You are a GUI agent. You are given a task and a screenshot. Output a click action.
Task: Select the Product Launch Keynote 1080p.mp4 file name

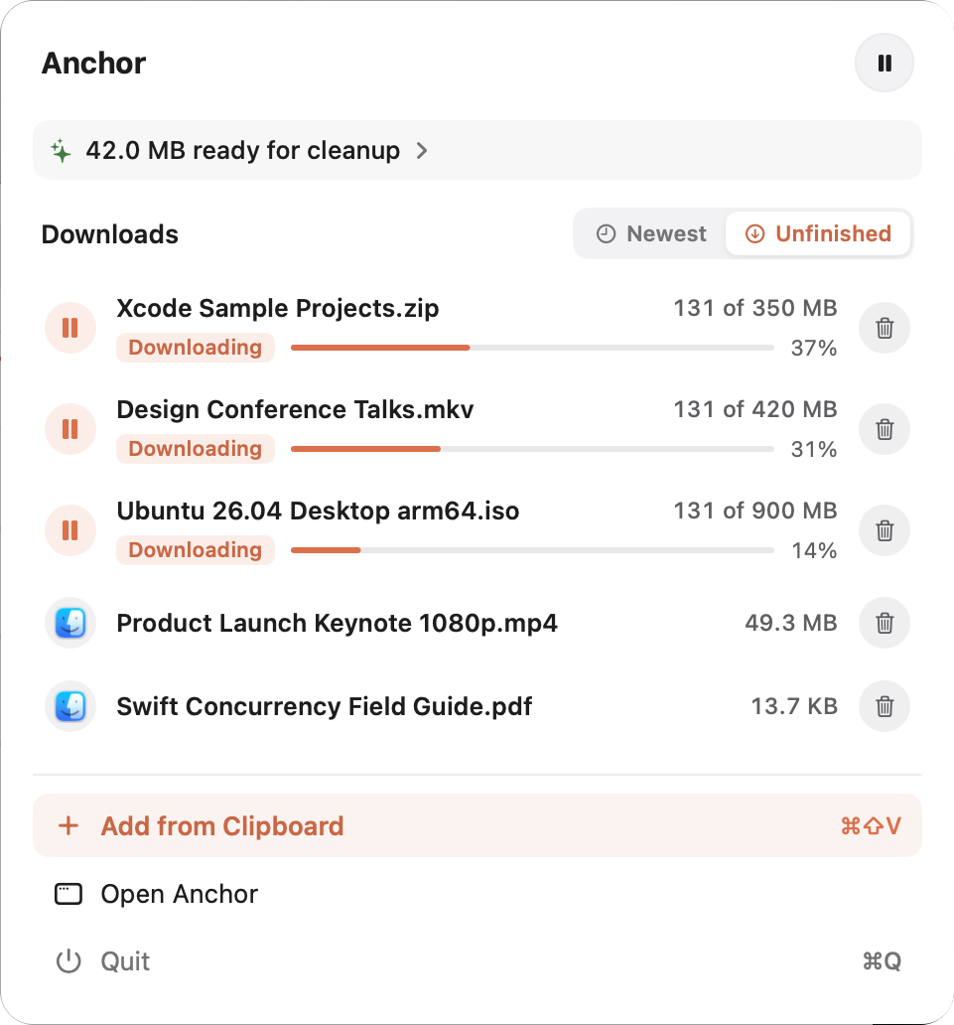(x=337, y=623)
